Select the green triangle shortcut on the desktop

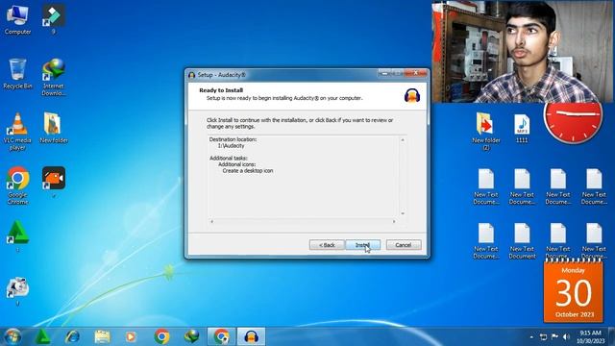point(17,235)
